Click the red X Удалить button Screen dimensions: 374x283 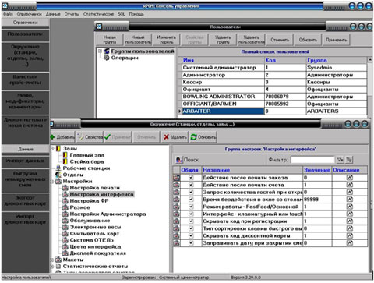pos(175,137)
